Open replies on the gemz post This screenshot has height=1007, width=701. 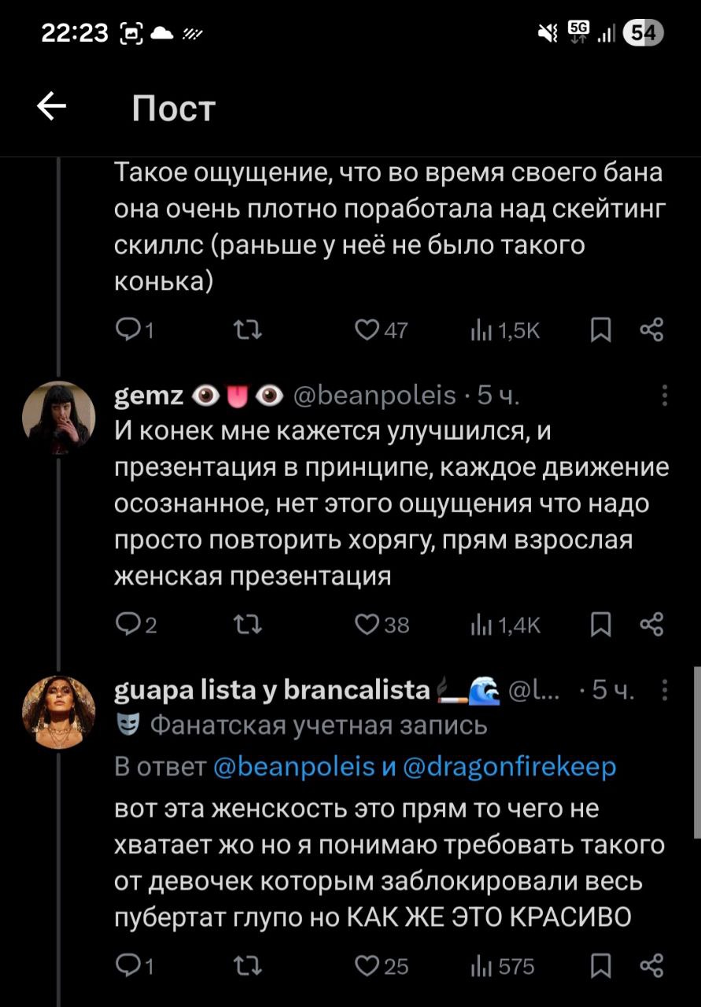pyautogui.click(x=127, y=625)
